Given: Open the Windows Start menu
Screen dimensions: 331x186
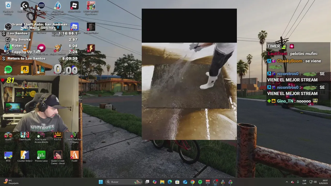Looking at the screenshot, I should [x=101, y=182].
